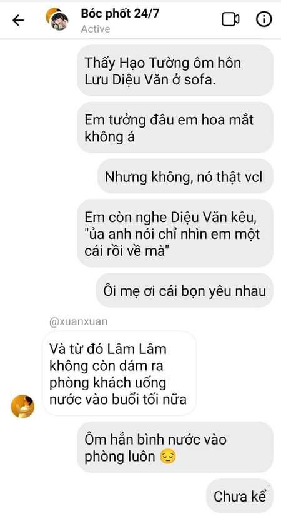
Task: Open the conversation info icon
Action: click(x=264, y=19)
